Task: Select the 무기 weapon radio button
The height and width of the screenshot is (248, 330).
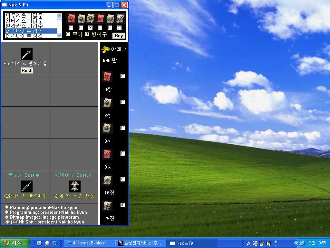Action: 68,34
